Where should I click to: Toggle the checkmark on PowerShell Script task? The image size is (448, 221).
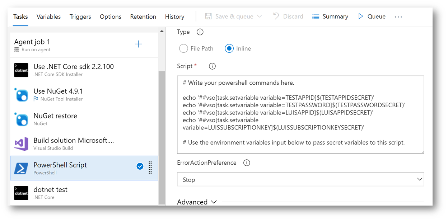tap(140, 166)
